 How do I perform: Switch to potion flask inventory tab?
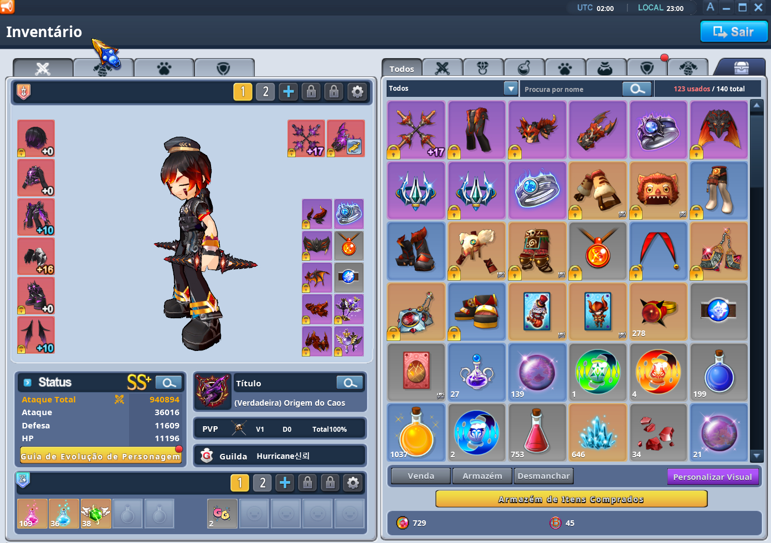(x=524, y=68)
